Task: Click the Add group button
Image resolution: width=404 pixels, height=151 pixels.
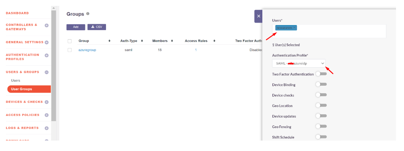Action: click(x=76, y=27)
